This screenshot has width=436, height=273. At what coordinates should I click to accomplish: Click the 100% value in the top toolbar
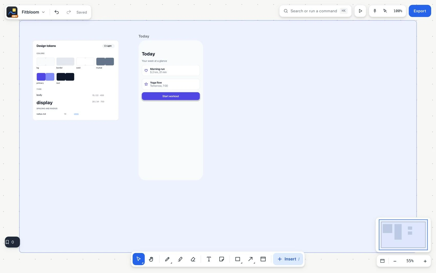pyautogui.click(x=398, y=11)
